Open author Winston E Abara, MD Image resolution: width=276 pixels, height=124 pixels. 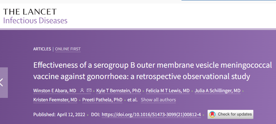click(55, 91)
